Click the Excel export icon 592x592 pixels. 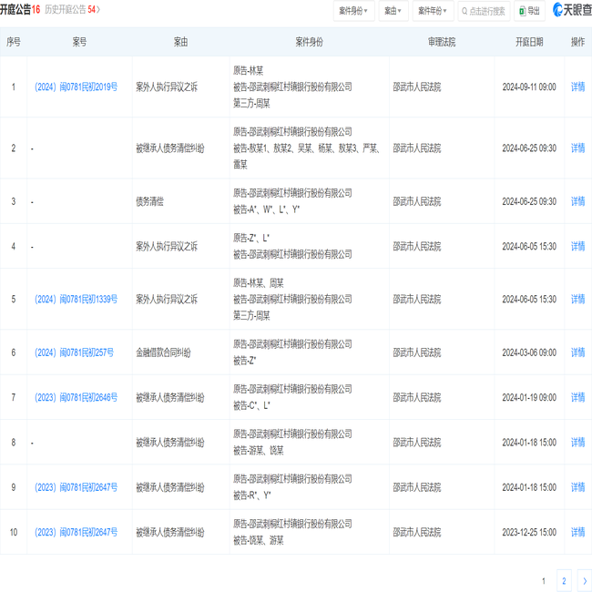click(522, 11)
